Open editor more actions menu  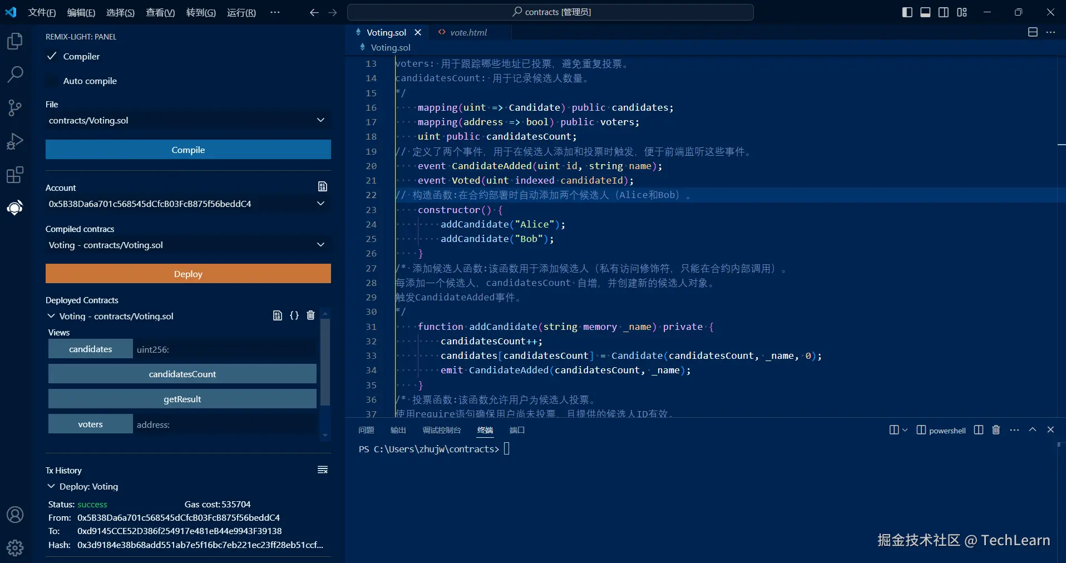tap(1050, 32)
